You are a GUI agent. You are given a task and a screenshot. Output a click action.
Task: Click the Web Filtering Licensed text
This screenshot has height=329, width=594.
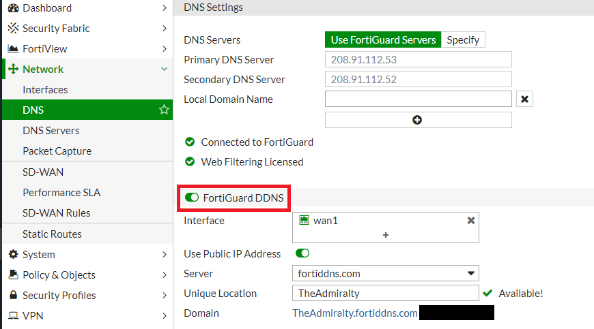click(x=252, y=162)
